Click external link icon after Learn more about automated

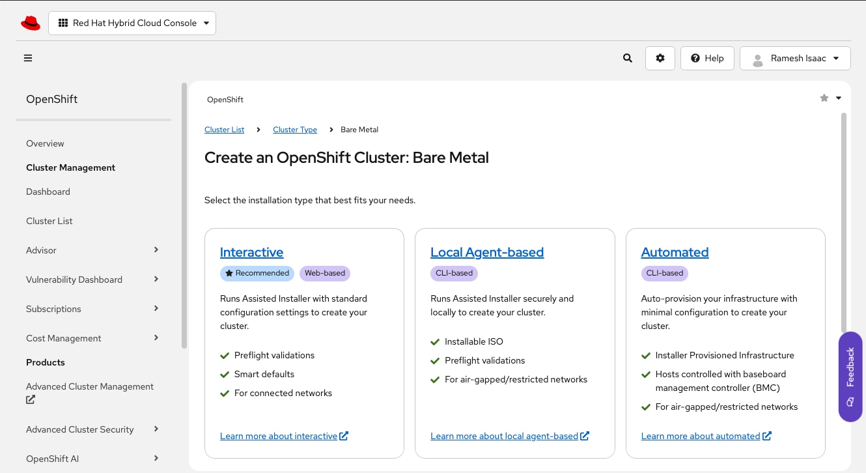coord(767,436)
